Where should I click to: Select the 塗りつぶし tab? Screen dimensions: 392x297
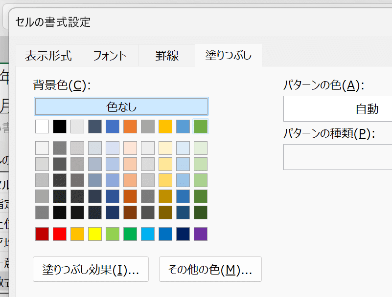coord(228,56)
